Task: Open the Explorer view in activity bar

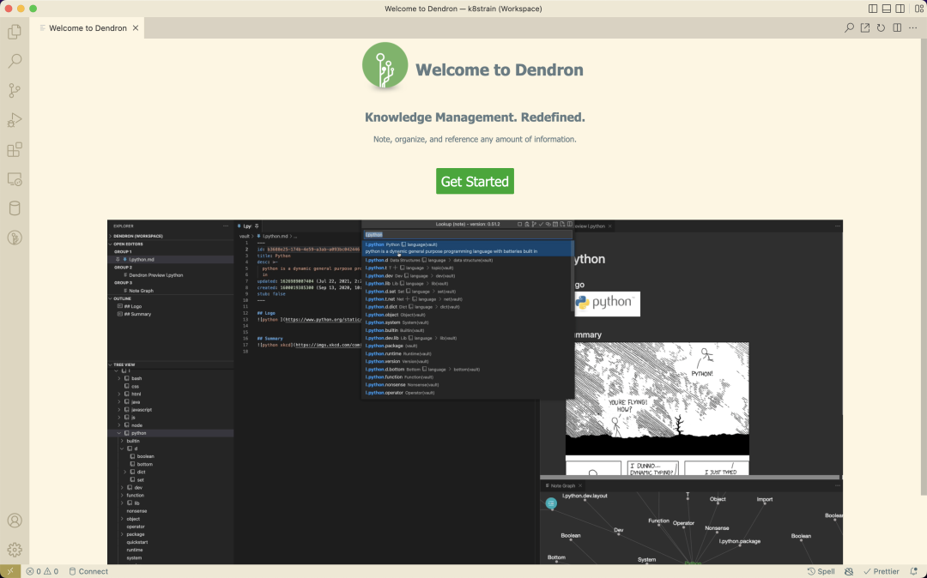Action: coord(15,31)
